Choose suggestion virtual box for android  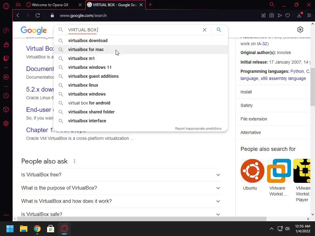coord(141,103)
